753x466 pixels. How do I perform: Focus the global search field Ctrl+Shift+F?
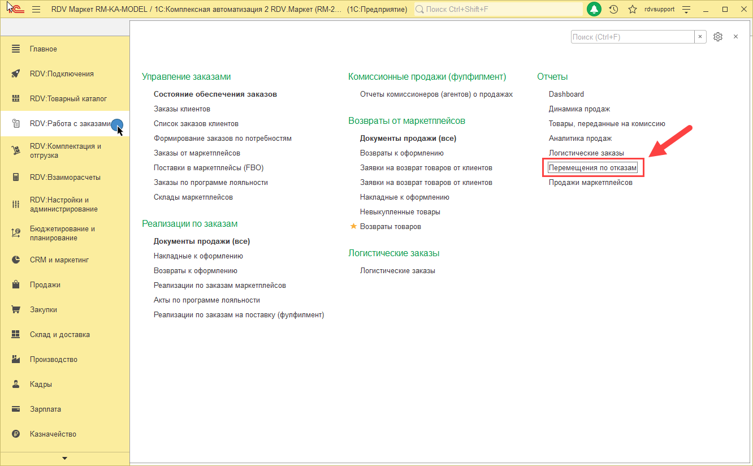(x=499, y=9)
